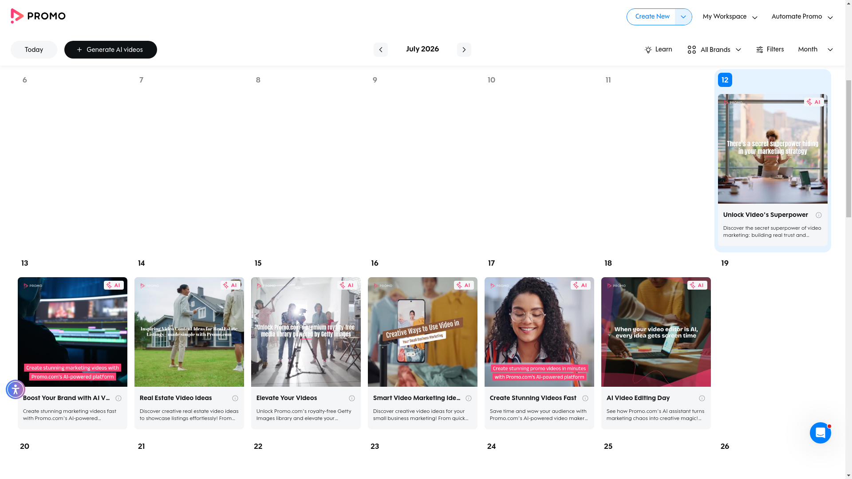The image size is (852, 479).
Task: Open the All Brands dropdown
Action: pyautogui.click(x=714, y=50)
